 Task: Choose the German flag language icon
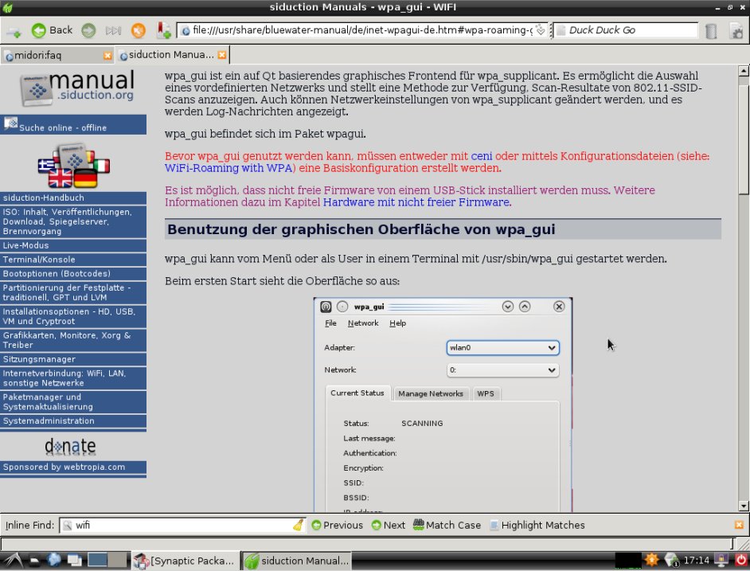[x=86, y=178]
